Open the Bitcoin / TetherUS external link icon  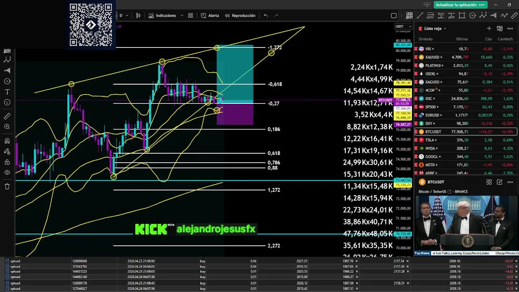448,191
